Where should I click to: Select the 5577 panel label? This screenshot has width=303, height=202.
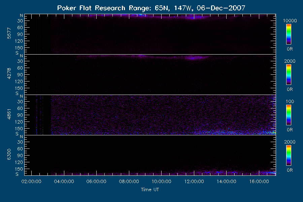click(x=9, y=33)
